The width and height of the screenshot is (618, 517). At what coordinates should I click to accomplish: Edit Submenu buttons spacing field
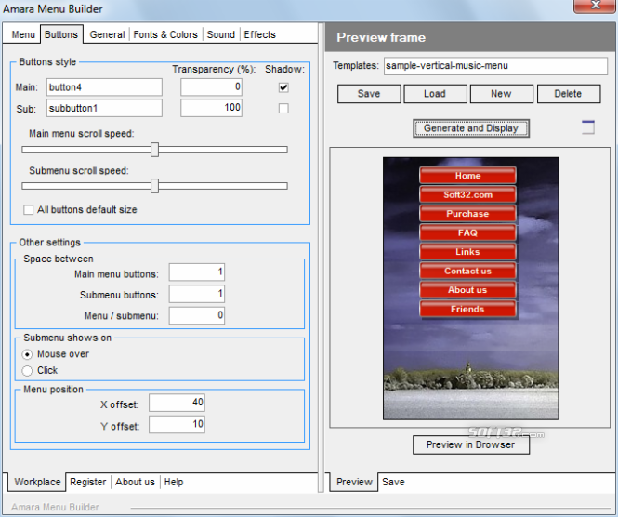pyautogui.click(x=197, y=294)
